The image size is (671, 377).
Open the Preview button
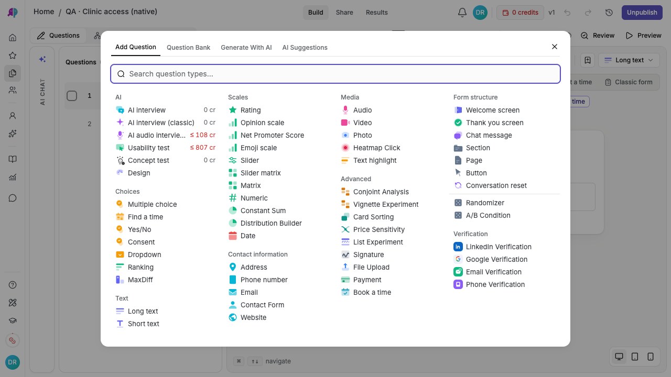coord(644,36)
